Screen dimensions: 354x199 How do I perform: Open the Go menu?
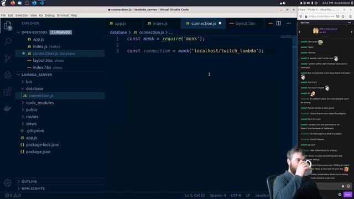[x=41, y=15]
